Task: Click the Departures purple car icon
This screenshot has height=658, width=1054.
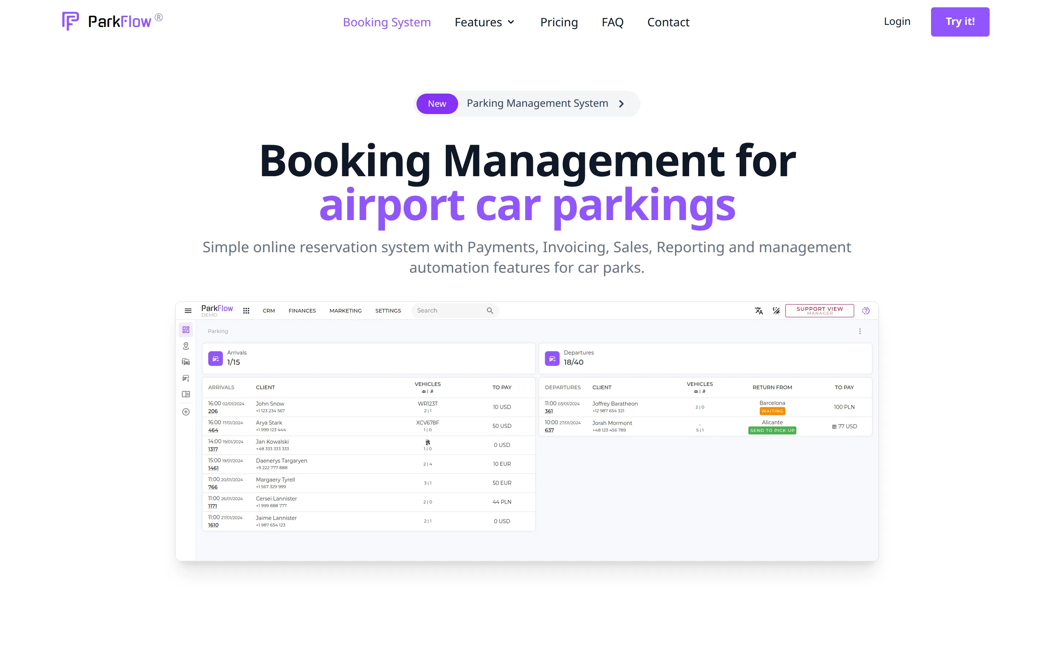Action: click(x=552, y=359)
